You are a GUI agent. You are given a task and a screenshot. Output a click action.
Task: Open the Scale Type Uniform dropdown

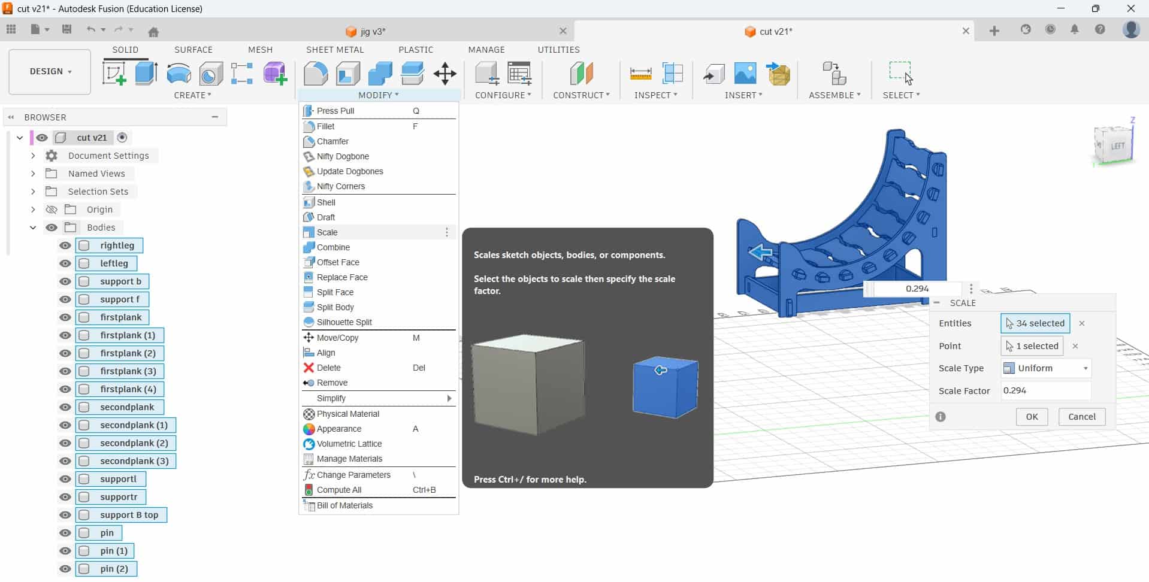[x=1046, y=368]
